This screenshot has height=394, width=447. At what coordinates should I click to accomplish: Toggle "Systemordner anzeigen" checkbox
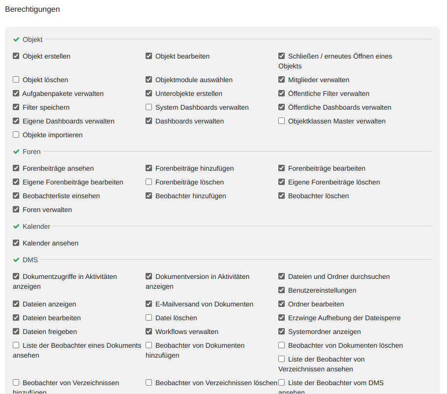point(282,332)
